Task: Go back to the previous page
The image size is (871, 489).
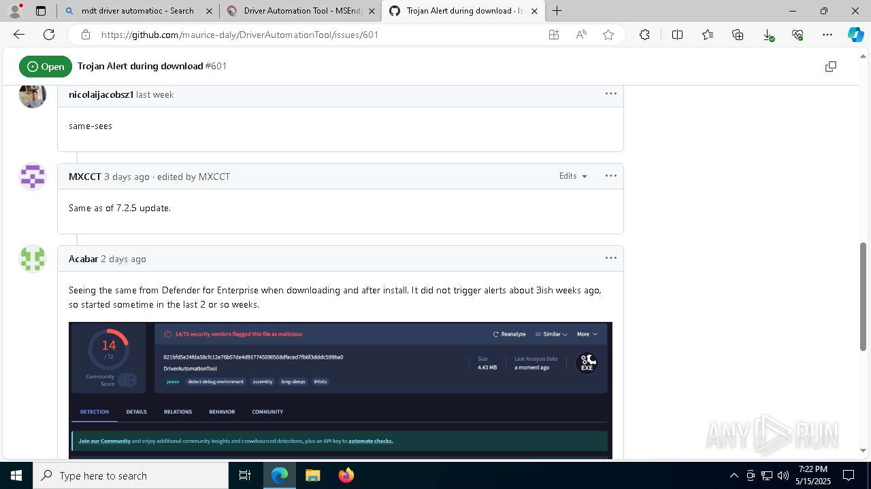Action: (x=19, y=35)
